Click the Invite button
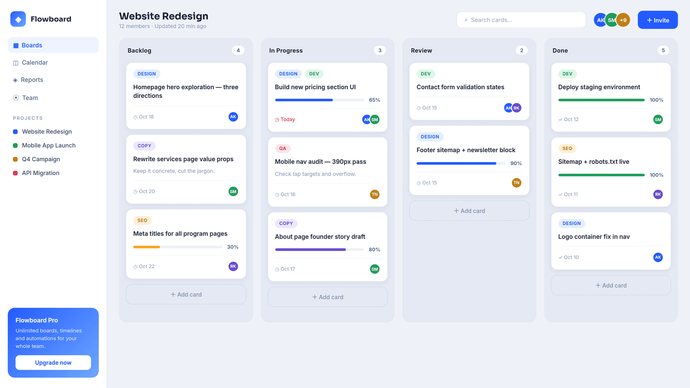Image resolution: width=690 pixels, height=388 pixels. (x=658, y=20)
